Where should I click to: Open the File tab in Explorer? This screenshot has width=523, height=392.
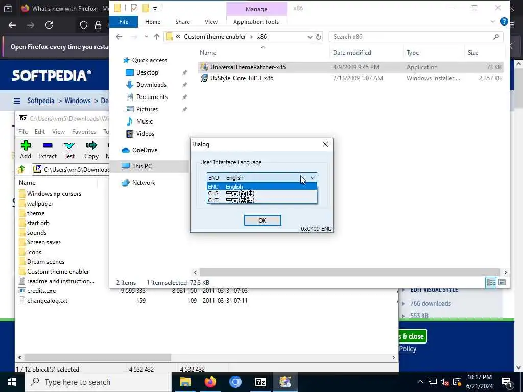124,21
